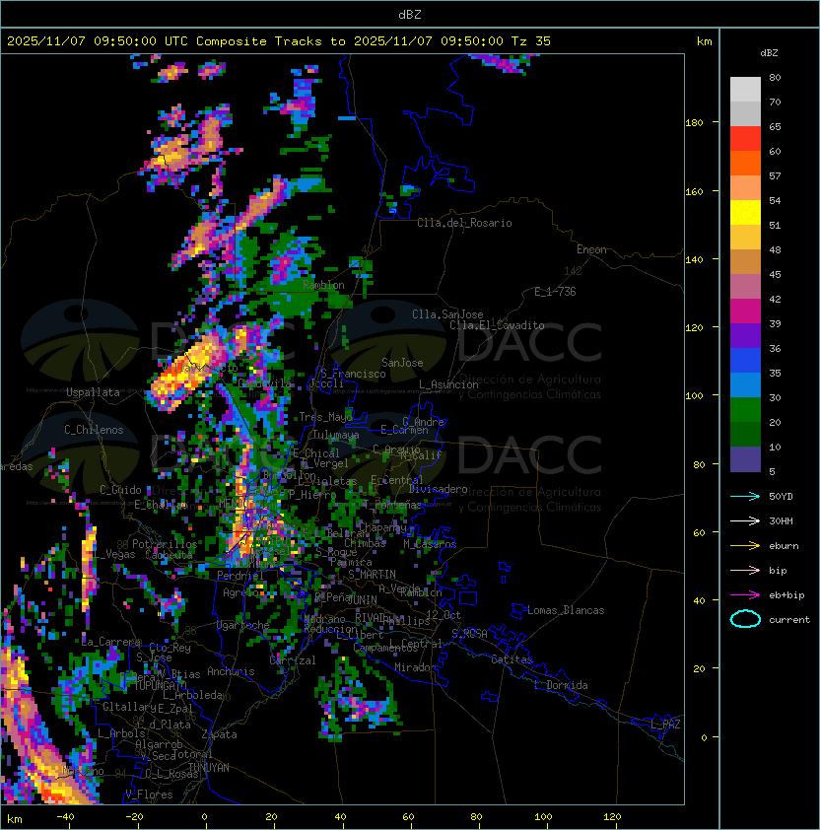Click the Ramblon label in the north

pos(323,285)
